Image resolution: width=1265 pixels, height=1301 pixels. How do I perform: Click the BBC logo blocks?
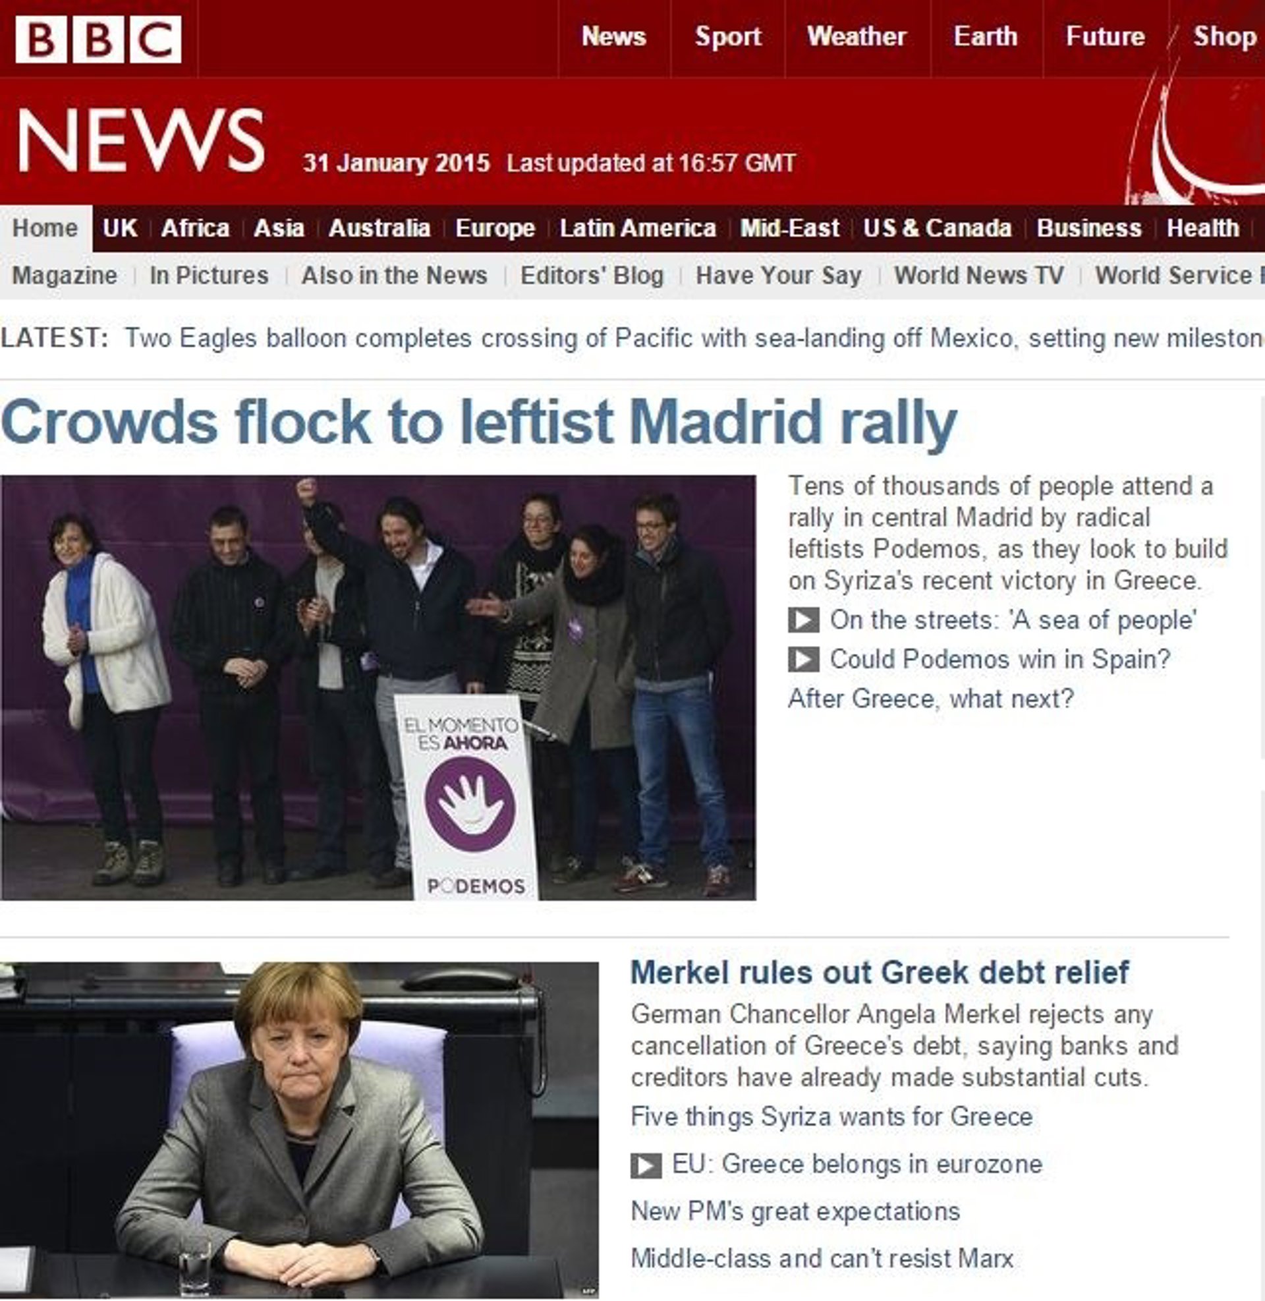(98, 40)
